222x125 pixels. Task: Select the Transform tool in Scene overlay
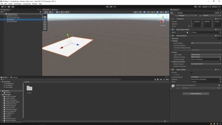45,29
